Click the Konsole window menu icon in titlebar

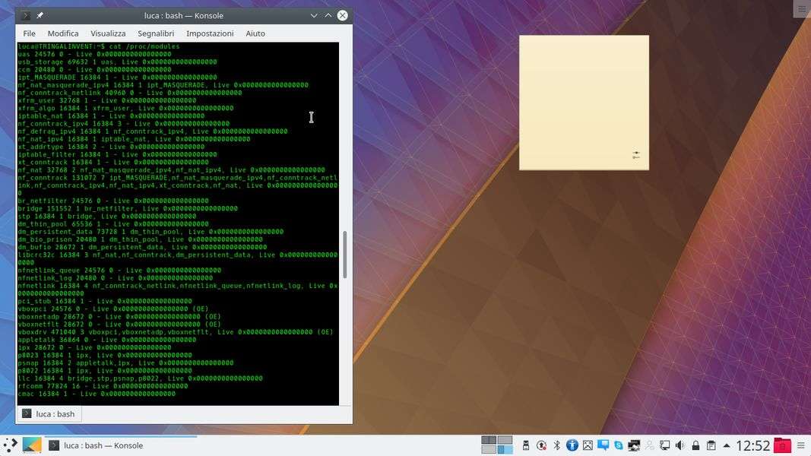click(25, 15)
